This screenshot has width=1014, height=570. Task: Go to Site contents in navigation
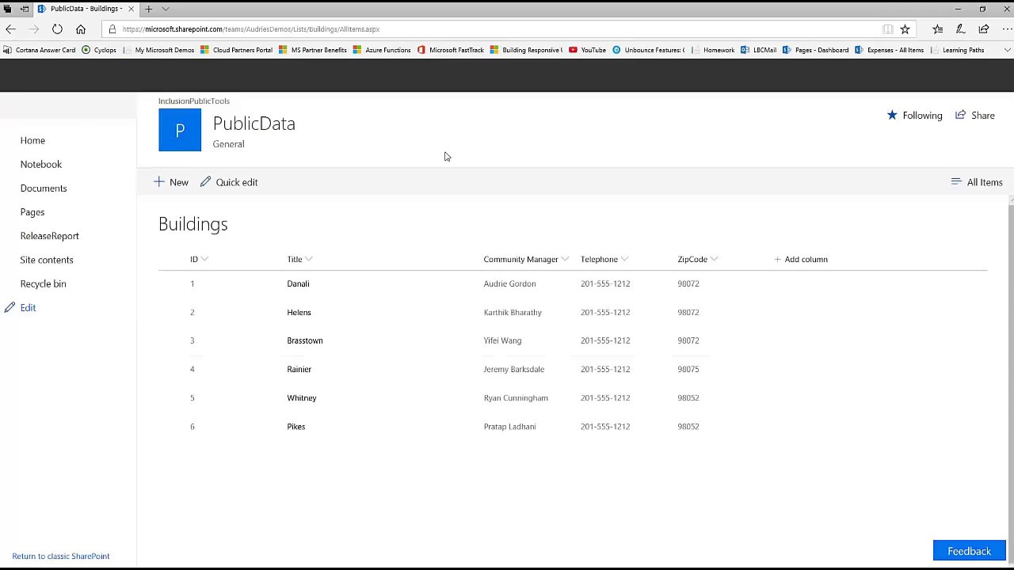click(x=47, y=260)
